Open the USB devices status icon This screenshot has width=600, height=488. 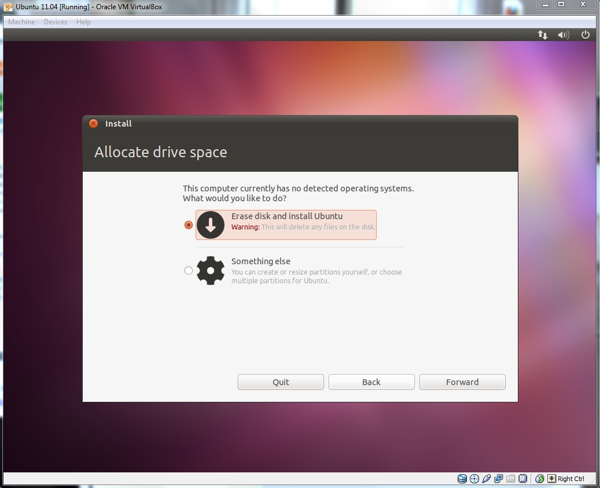pyautogui.click(x=487, y=479)
